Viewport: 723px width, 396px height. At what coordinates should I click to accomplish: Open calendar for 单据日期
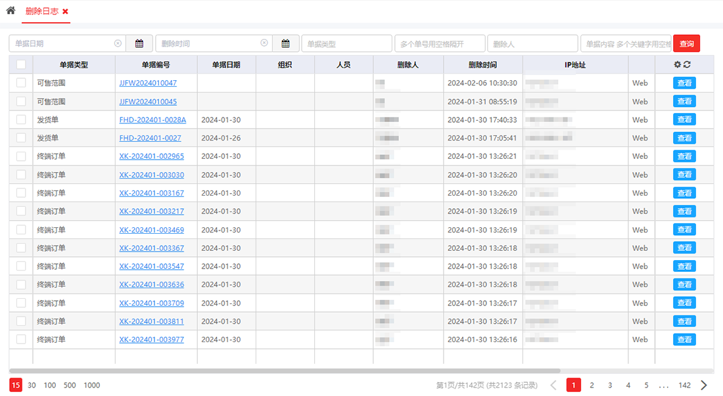point(139,43)
